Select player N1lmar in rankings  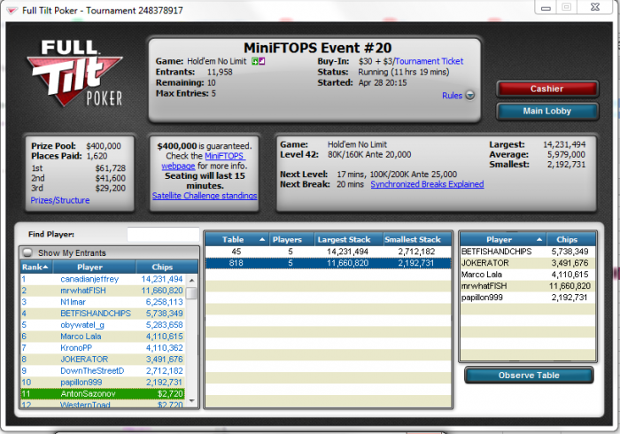(103, 302)
